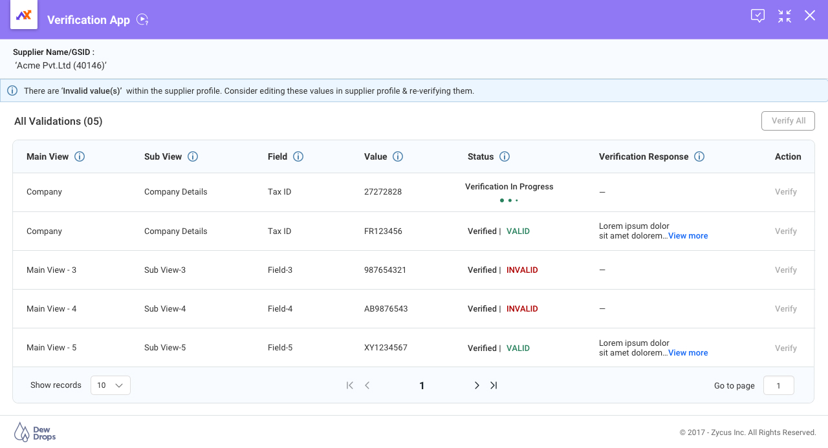Click the value AB9876543 cell
This screenshot has width=828, height=448.
[386, 309]
